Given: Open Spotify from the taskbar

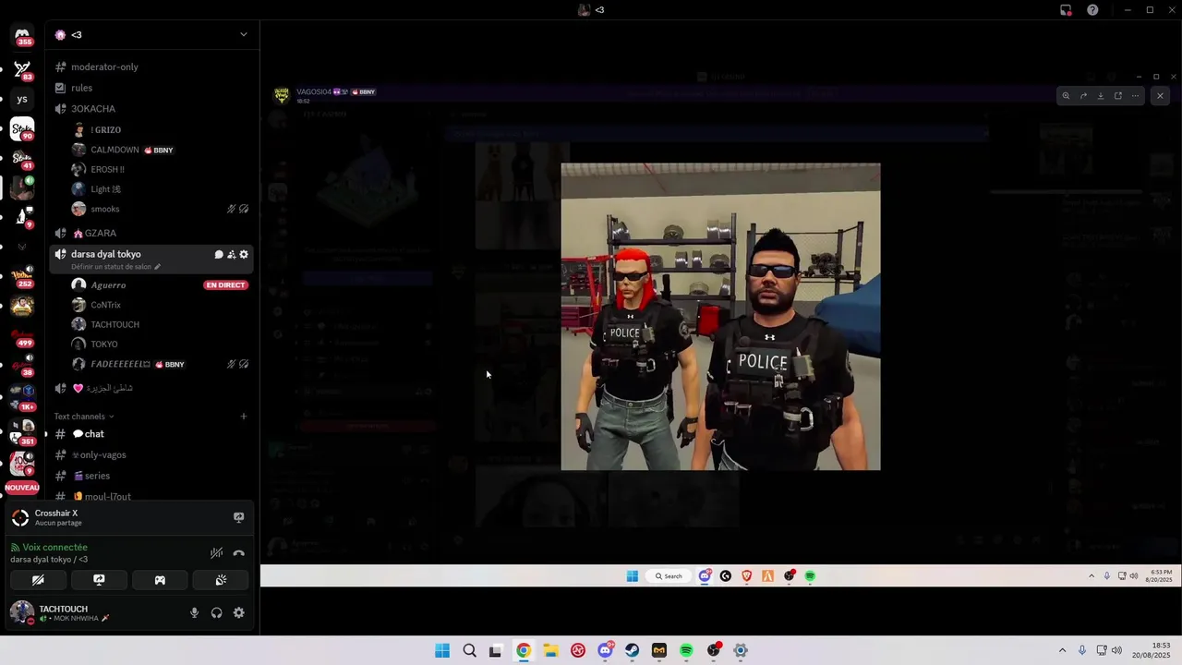Looking at the screenshot, I should pos(686,650).
